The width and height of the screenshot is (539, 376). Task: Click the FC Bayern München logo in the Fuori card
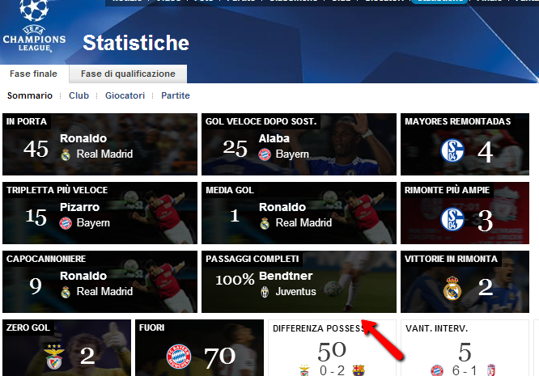click(179, 357)
